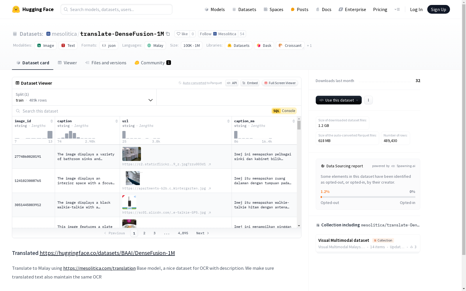Viewport: 466px width, 291px height.
Task: Open the SQL Console
Action: pos(284,111)
